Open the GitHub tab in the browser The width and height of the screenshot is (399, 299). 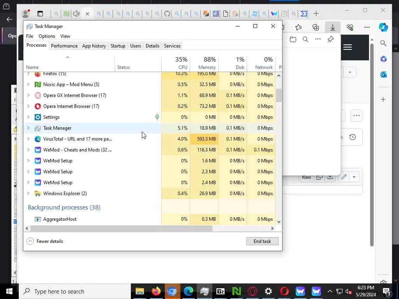(x=167, y=14)
